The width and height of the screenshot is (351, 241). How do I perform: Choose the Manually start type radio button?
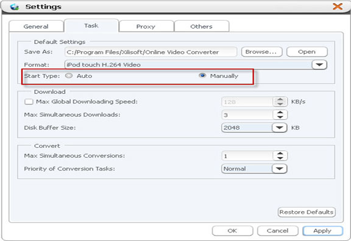coord(202,76)
